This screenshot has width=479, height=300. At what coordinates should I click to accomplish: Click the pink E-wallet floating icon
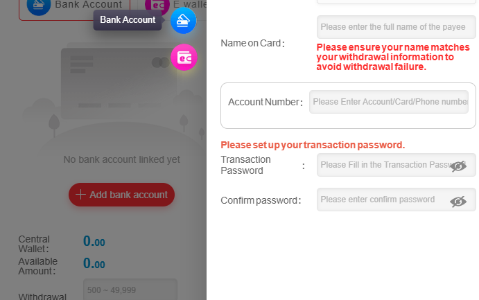tap(184, 58)
